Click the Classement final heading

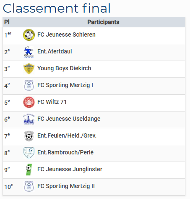[x=57, y=8]
